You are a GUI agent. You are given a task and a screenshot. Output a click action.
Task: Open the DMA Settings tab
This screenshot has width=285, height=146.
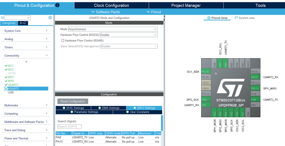click(x=109, y=108)
